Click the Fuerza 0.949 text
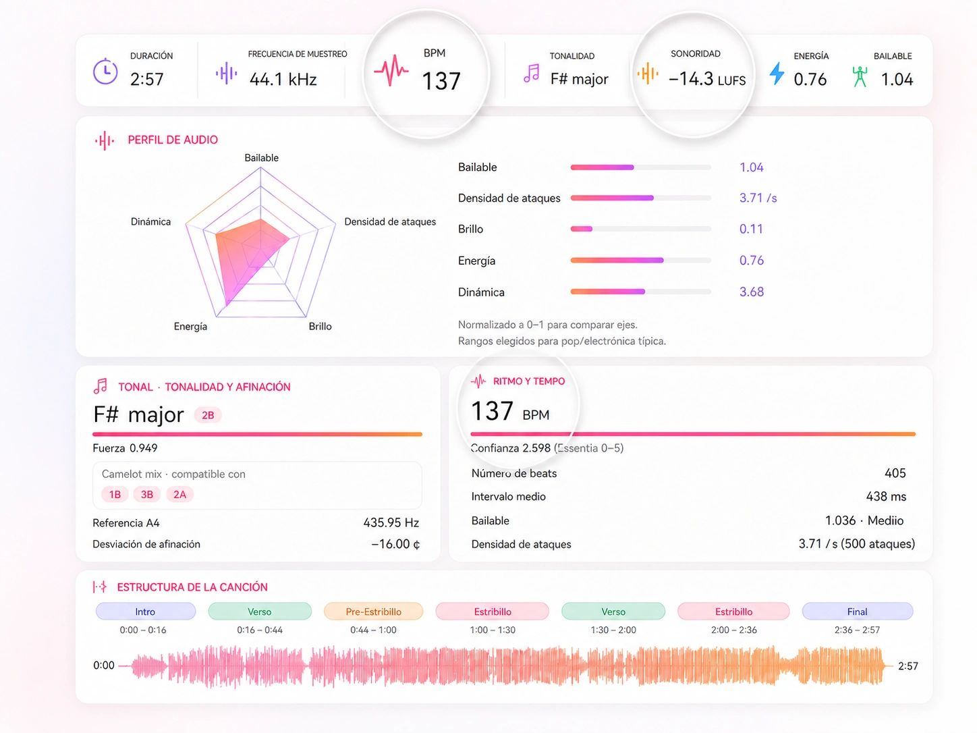The height and width of the screenshot is (733, 977). pyautogui.click(x=125, y=448)
